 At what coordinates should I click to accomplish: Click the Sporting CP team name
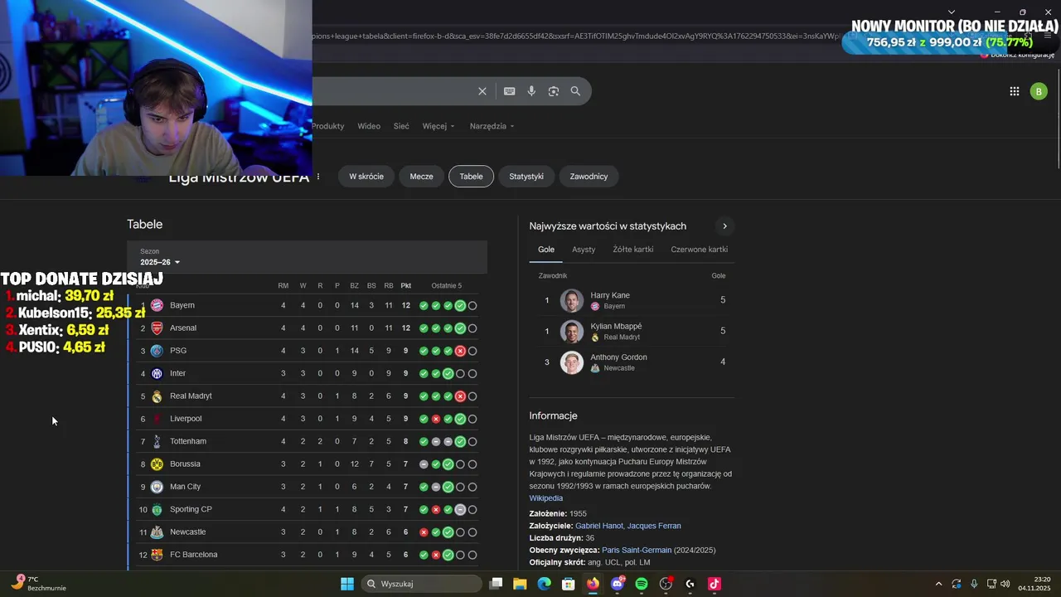[x=191, y=510]
